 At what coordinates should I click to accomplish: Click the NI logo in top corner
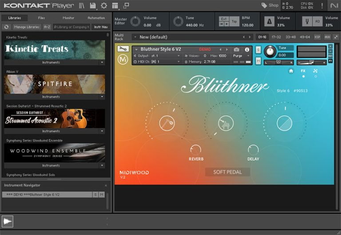(x=334, y=6)
